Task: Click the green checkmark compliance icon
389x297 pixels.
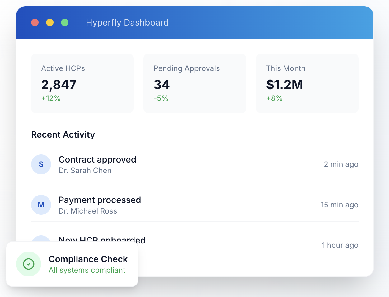Action: [29, 264]
